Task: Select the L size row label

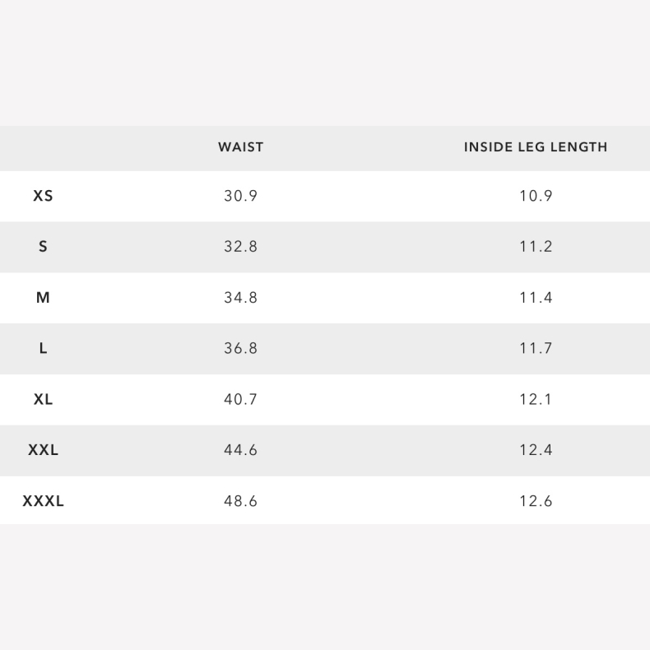Action: [x=43, y=349]
